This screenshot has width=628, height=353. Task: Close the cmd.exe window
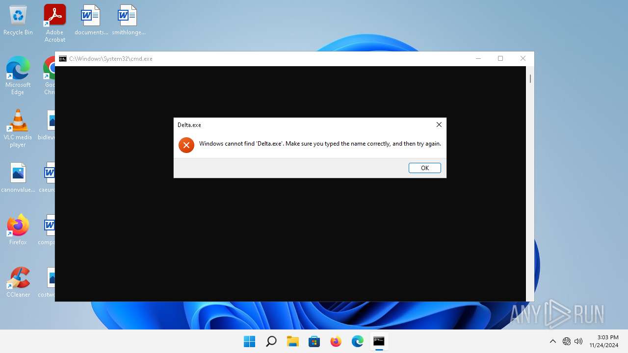[523, 58]
